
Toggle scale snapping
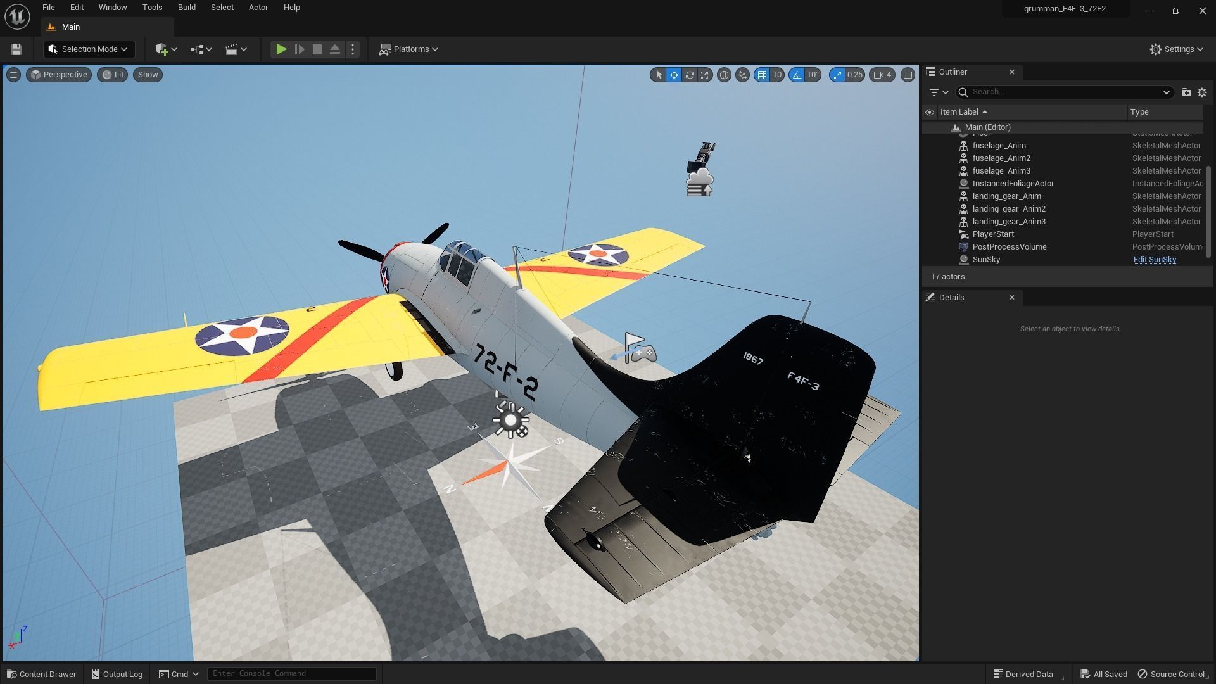click(837, 75)
